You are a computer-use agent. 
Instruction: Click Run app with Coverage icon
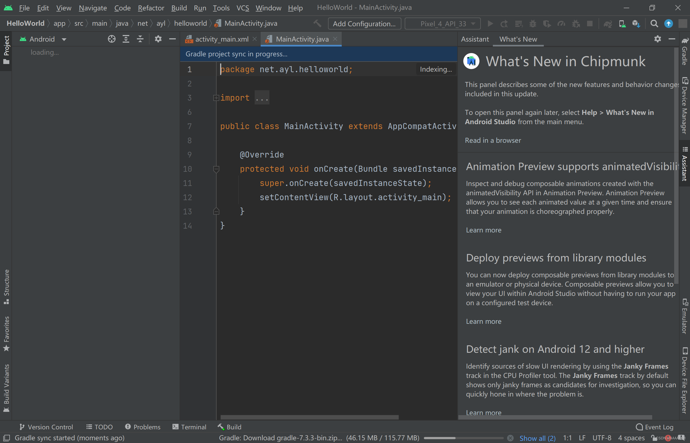(547, 24)
